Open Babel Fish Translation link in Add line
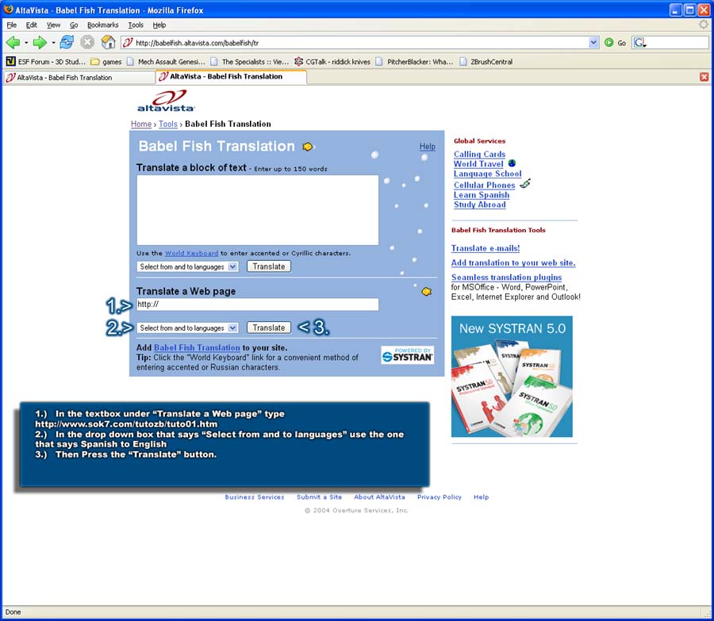Image resolution: width=714 pixels, height=621 pixels. pyautogui.click(x=197, y=347)
